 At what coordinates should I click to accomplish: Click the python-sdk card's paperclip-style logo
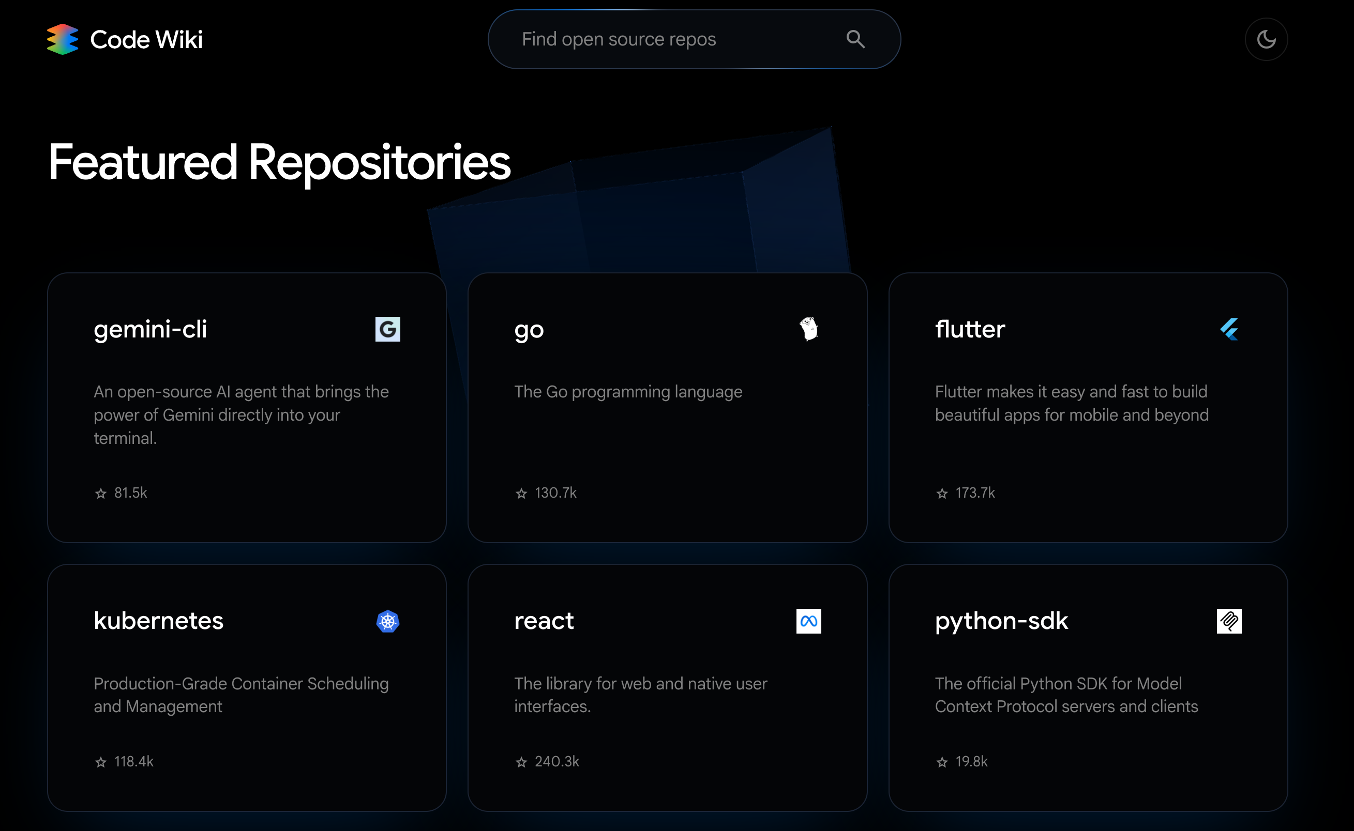(x=1229, y=621)
